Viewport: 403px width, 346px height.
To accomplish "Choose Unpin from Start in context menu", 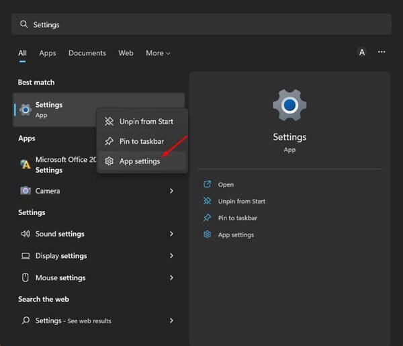I will 146,122.
